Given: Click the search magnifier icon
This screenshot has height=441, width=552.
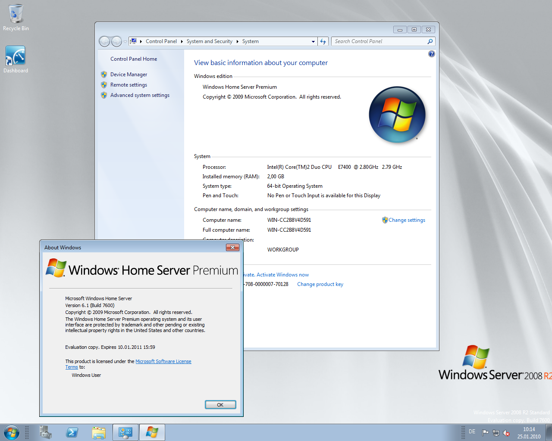Looking at the screenshot, I should 430,41.
